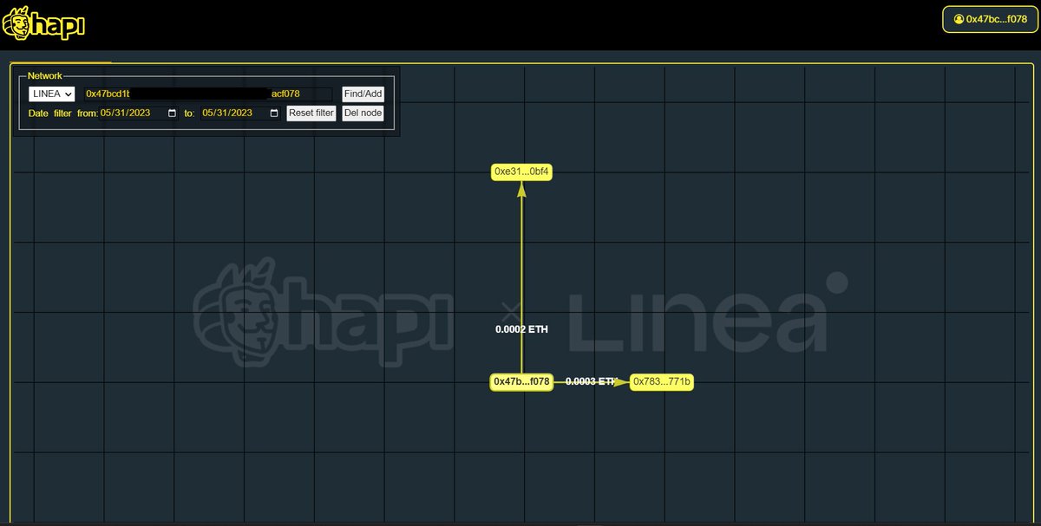1041x526 pixels.
Task: Click the Find/Add button
Action: tap(363, 94)
